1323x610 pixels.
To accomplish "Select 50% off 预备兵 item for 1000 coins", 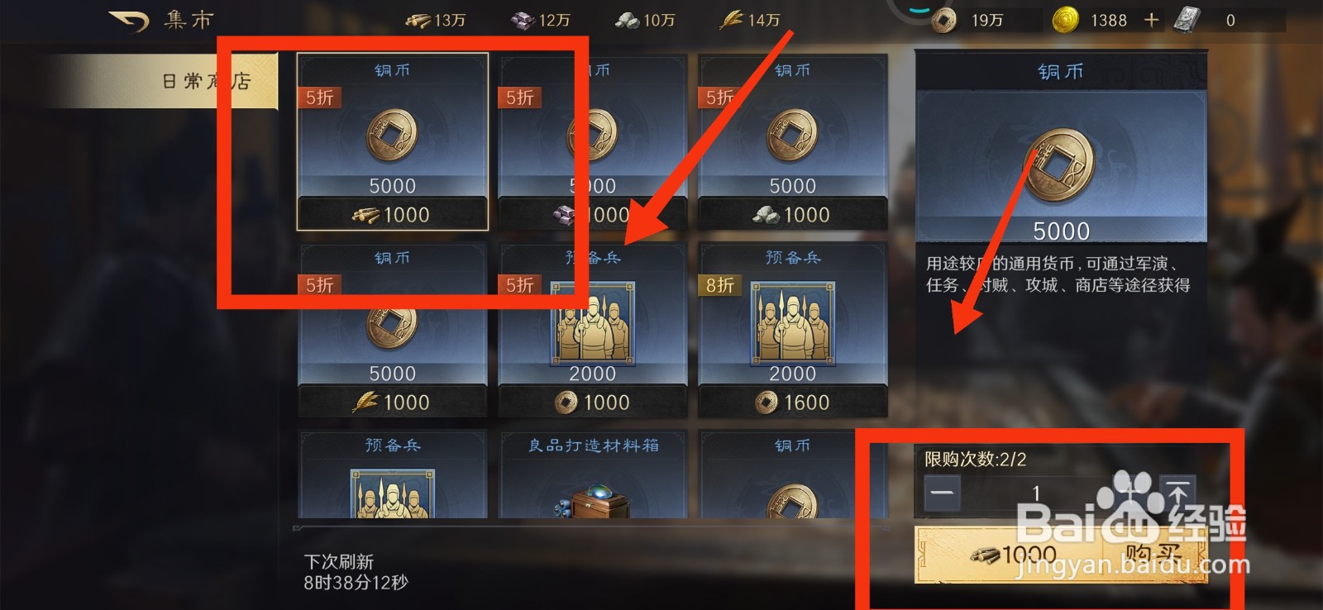I will [593, 329].
